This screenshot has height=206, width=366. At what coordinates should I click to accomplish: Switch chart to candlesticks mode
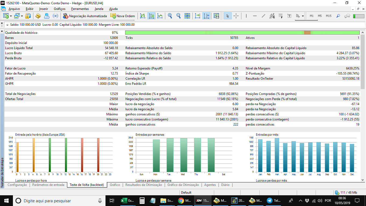(x=152, y=16)
